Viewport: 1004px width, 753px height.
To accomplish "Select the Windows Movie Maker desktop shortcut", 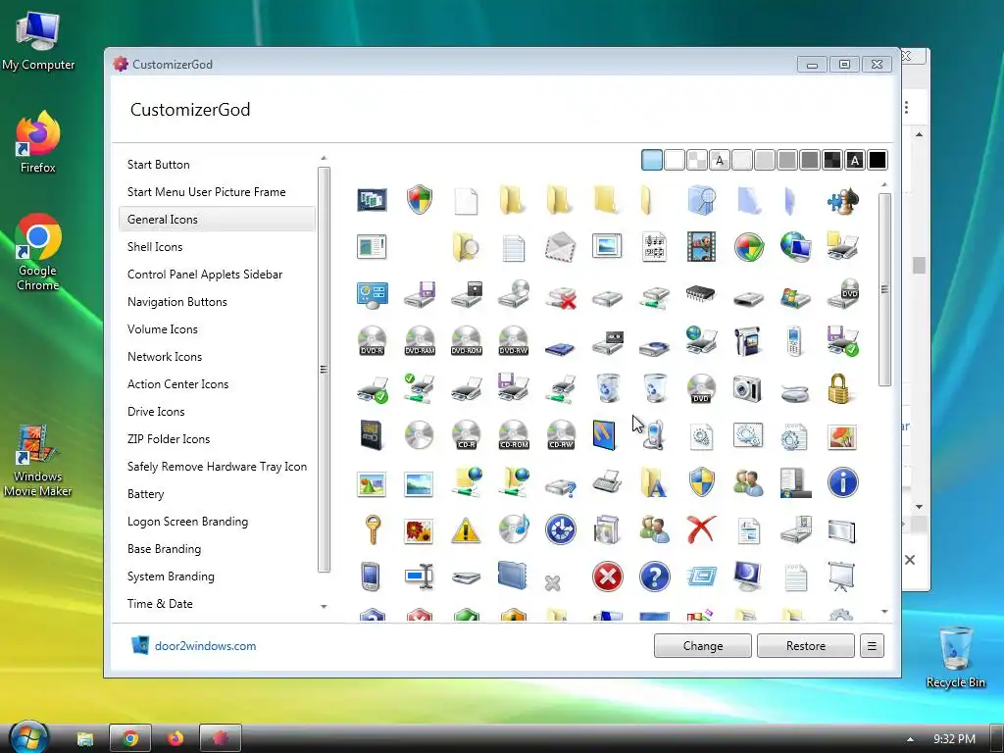I will [38, 461].
